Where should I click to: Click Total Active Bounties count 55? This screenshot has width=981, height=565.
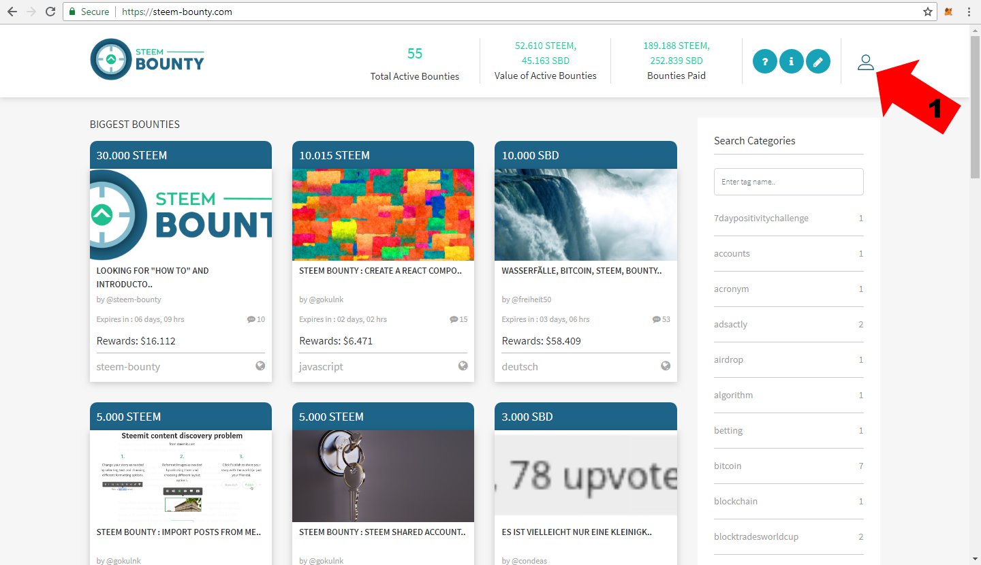pos(415,54)
